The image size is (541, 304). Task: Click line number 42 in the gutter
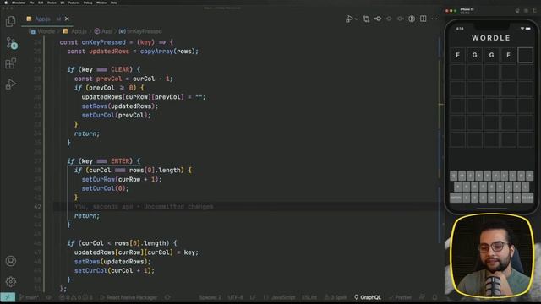click(x=37, y=206)
